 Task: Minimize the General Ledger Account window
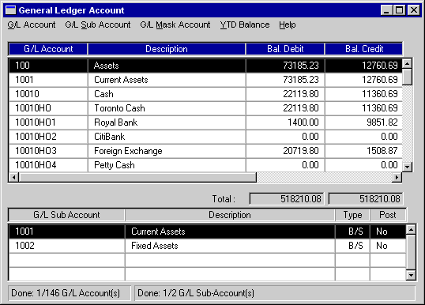(386, 10)
